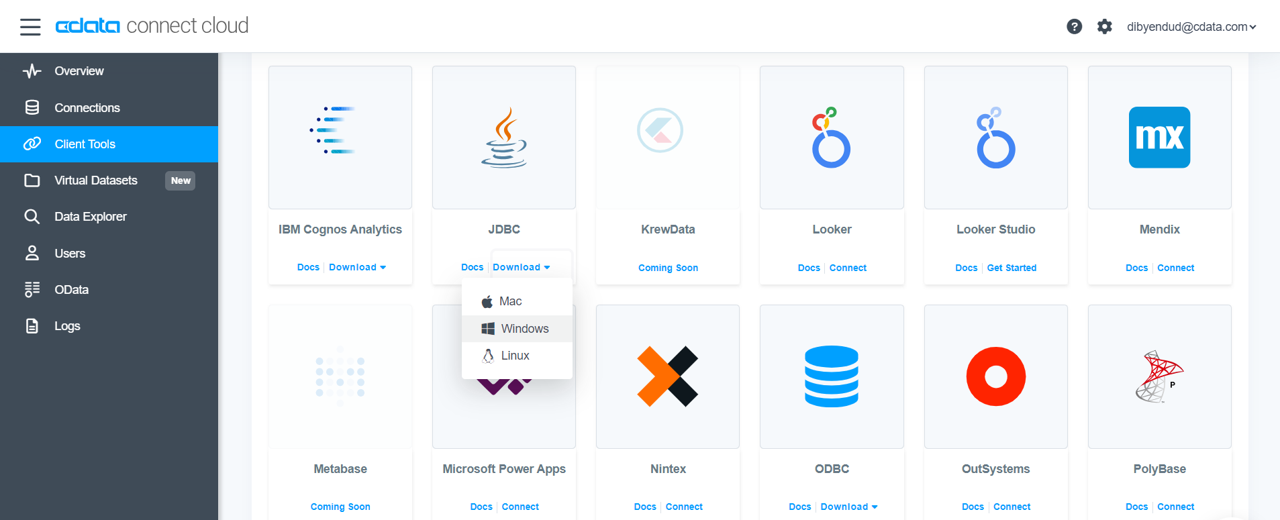1280x520 pixels.
Task: Click the Data Explorer magnifier icon
Action: coord(32,217)
